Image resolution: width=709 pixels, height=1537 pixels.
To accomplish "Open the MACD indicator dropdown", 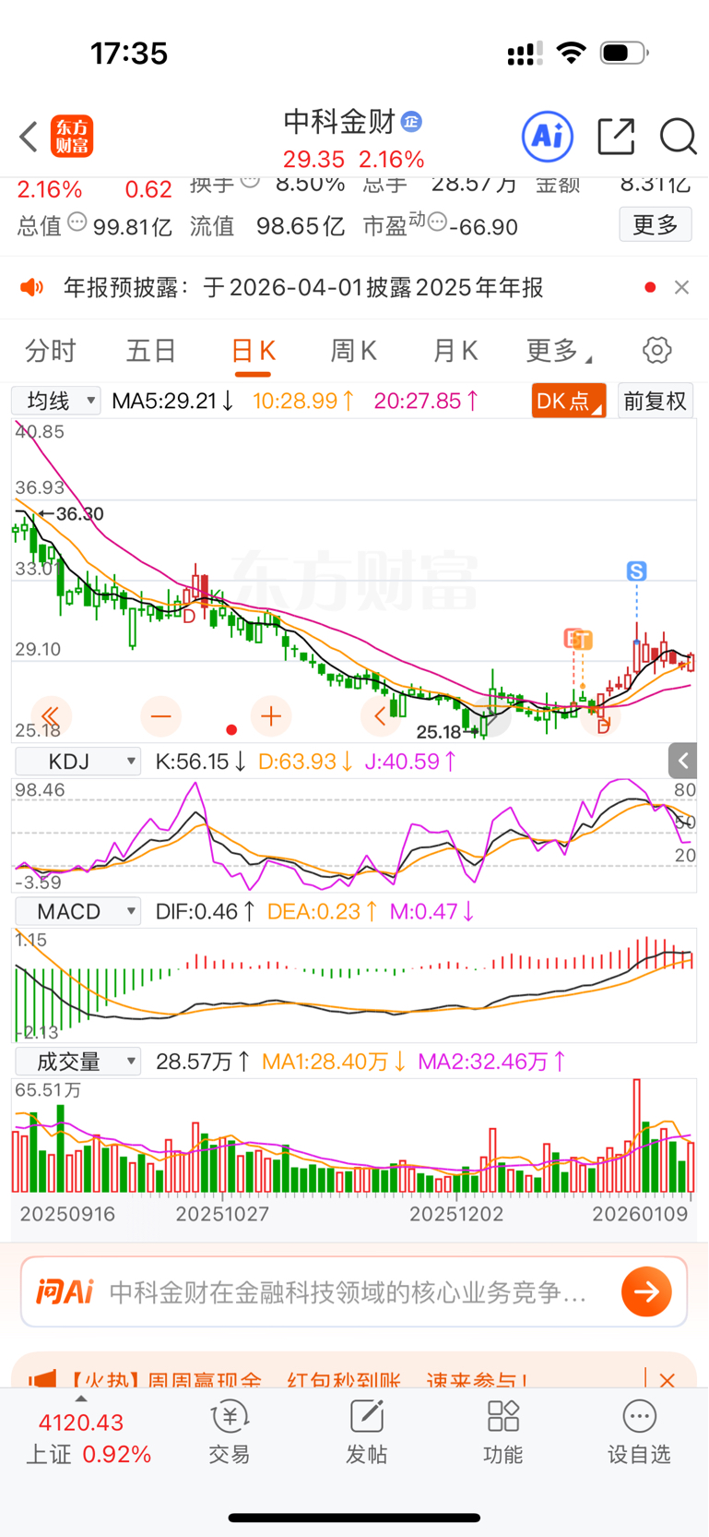I will click(77, 911).
